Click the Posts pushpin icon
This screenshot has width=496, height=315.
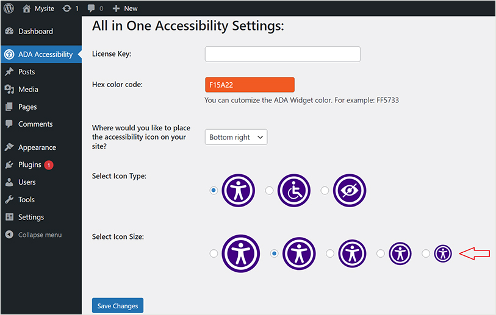[10, 72]
